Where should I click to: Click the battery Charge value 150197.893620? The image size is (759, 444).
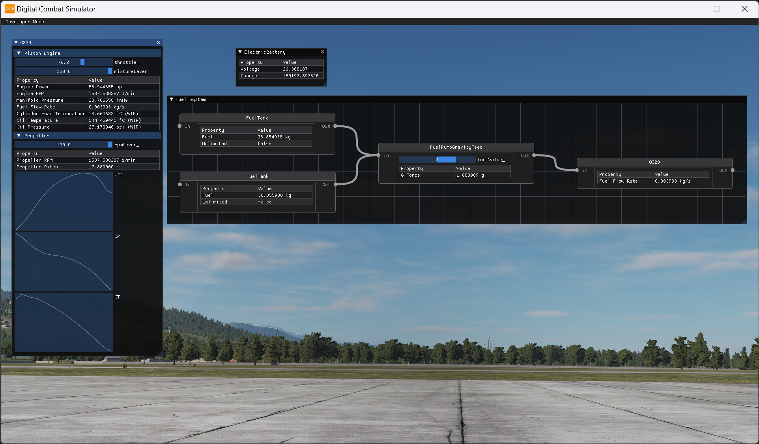point(301,76)
